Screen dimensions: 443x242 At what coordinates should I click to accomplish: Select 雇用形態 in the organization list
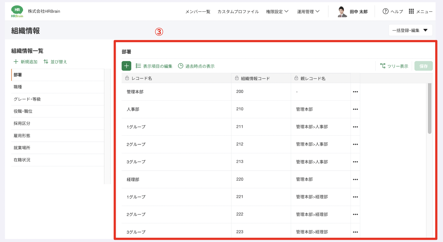[22, 136]
